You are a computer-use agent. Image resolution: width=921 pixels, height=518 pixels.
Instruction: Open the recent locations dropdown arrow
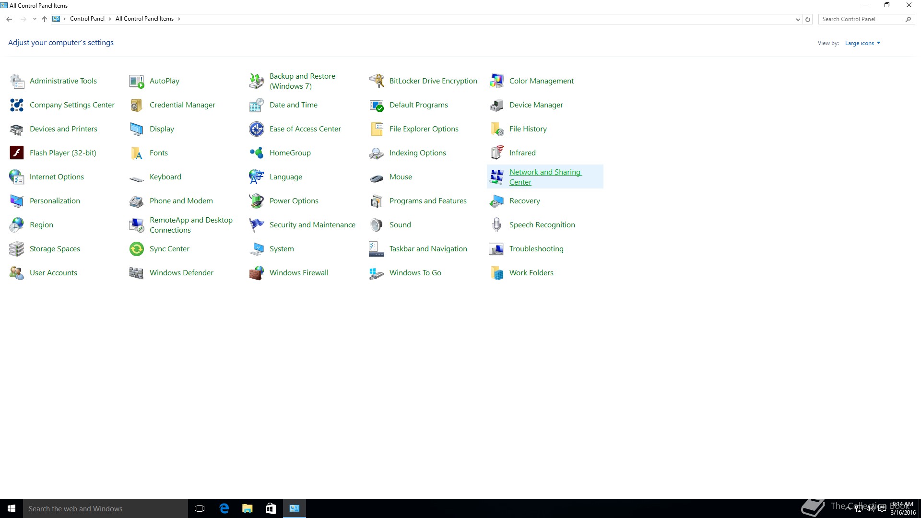coord(35,19)
